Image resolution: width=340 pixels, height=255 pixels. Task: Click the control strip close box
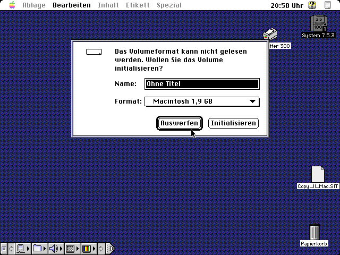click(x=4, y=248)
